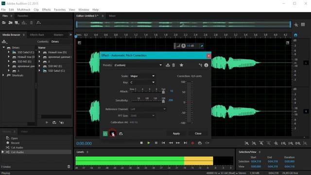Open channel map editor icon in effect dialog
Image resolution: width=311 pixels, height=175 pixels.
(200, 65)
